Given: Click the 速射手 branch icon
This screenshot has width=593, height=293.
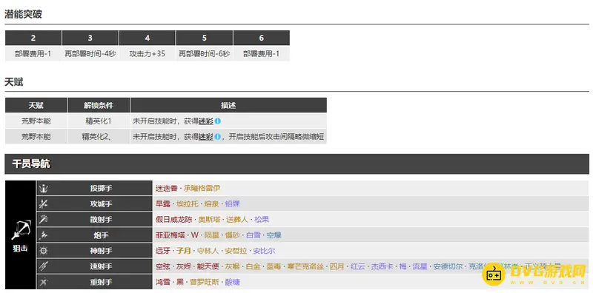Looking at the screenshot, I should [44, 266].
